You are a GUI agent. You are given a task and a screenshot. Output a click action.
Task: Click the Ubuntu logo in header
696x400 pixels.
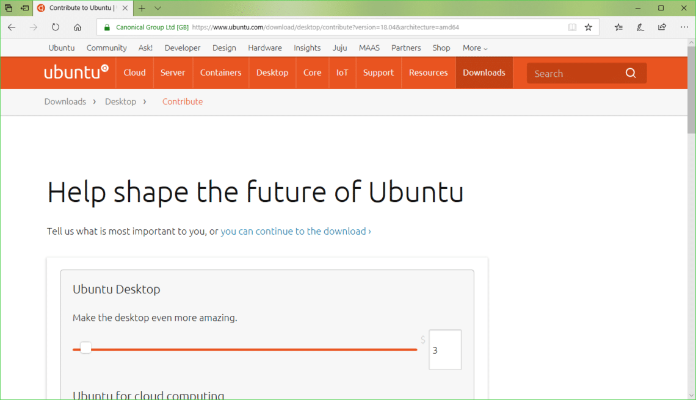pos(76,72)
